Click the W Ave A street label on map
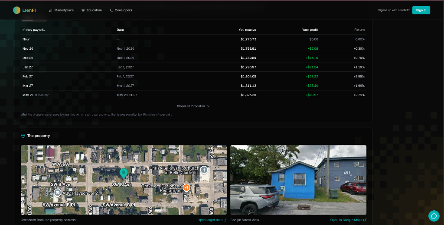Image resolution: width=444 pixels, height=225 pixels. click(x=60, y=164)
